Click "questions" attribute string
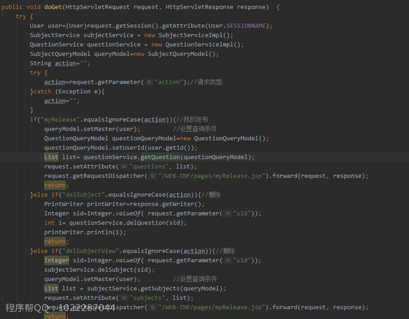Viewport: 409px width, 319px height. [149, 166]
